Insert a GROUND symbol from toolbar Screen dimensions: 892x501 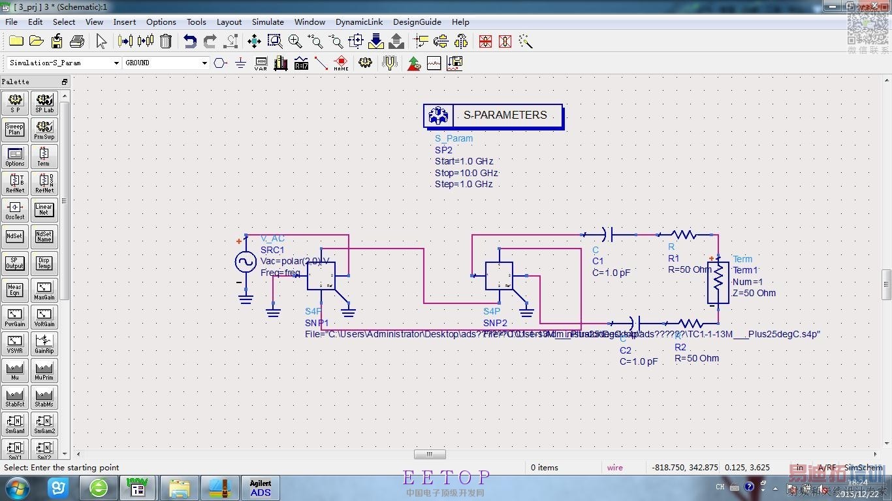point(240,63)
